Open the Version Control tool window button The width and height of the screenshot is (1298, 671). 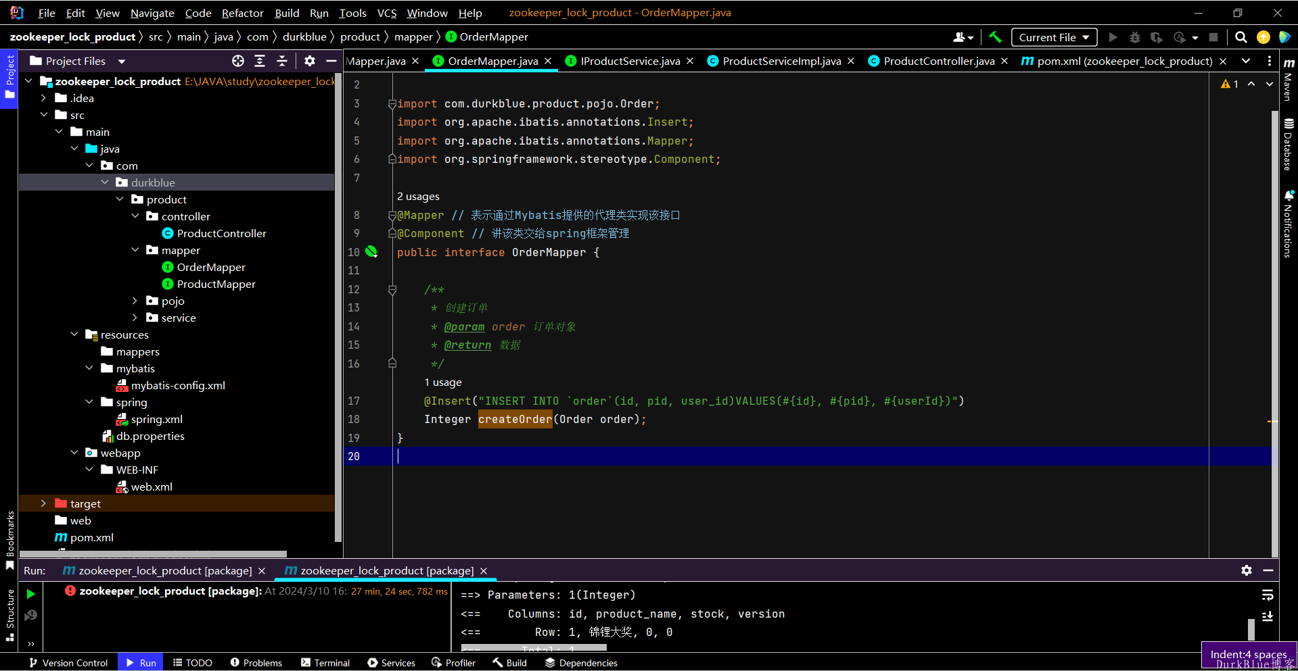pos(68,663)
